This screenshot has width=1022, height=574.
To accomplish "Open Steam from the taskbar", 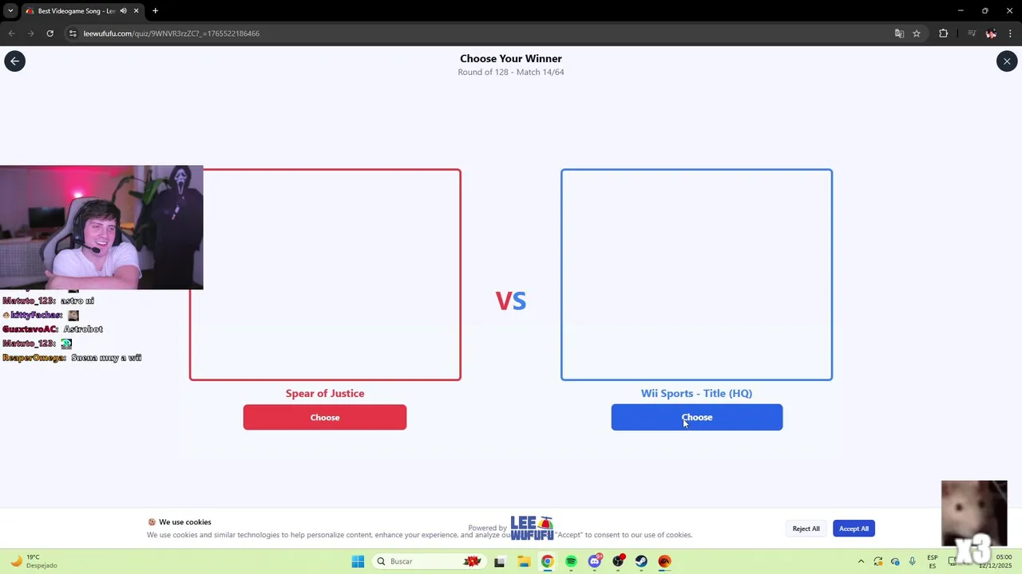I will (x=641, y=561).
